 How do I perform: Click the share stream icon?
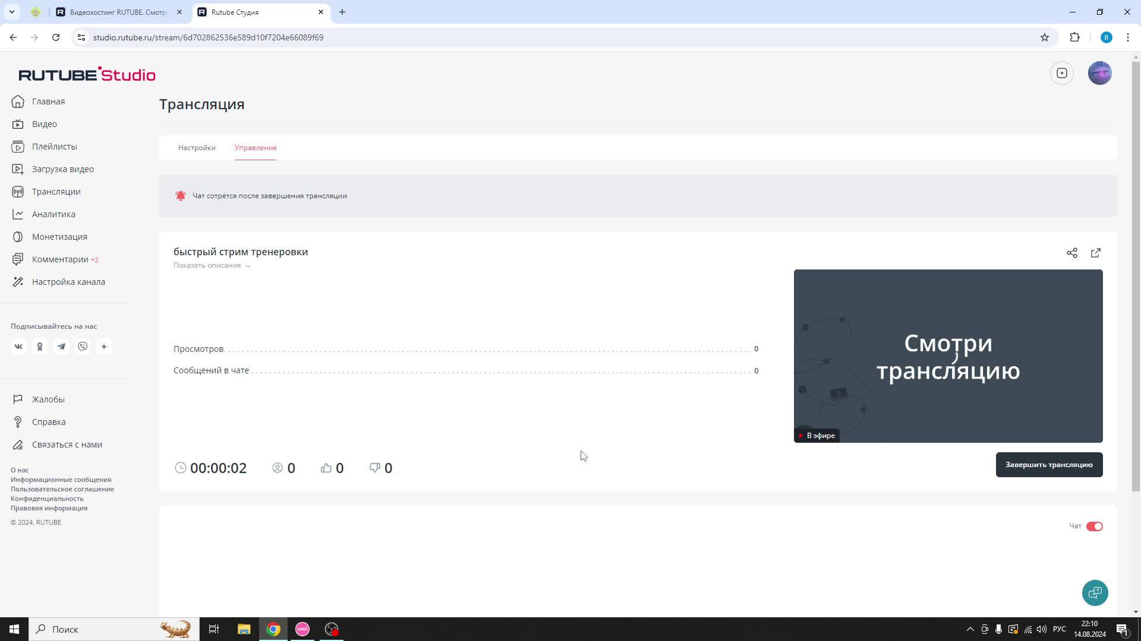click(1071, 253)
